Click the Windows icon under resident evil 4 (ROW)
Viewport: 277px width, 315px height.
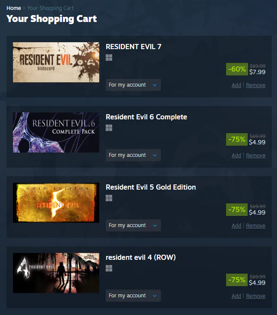click(x=109, y=268)
